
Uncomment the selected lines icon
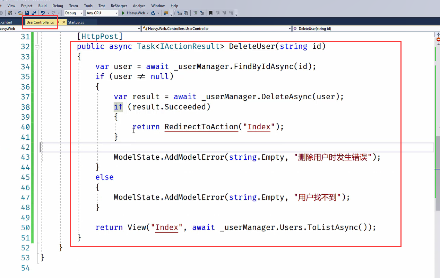201,13
